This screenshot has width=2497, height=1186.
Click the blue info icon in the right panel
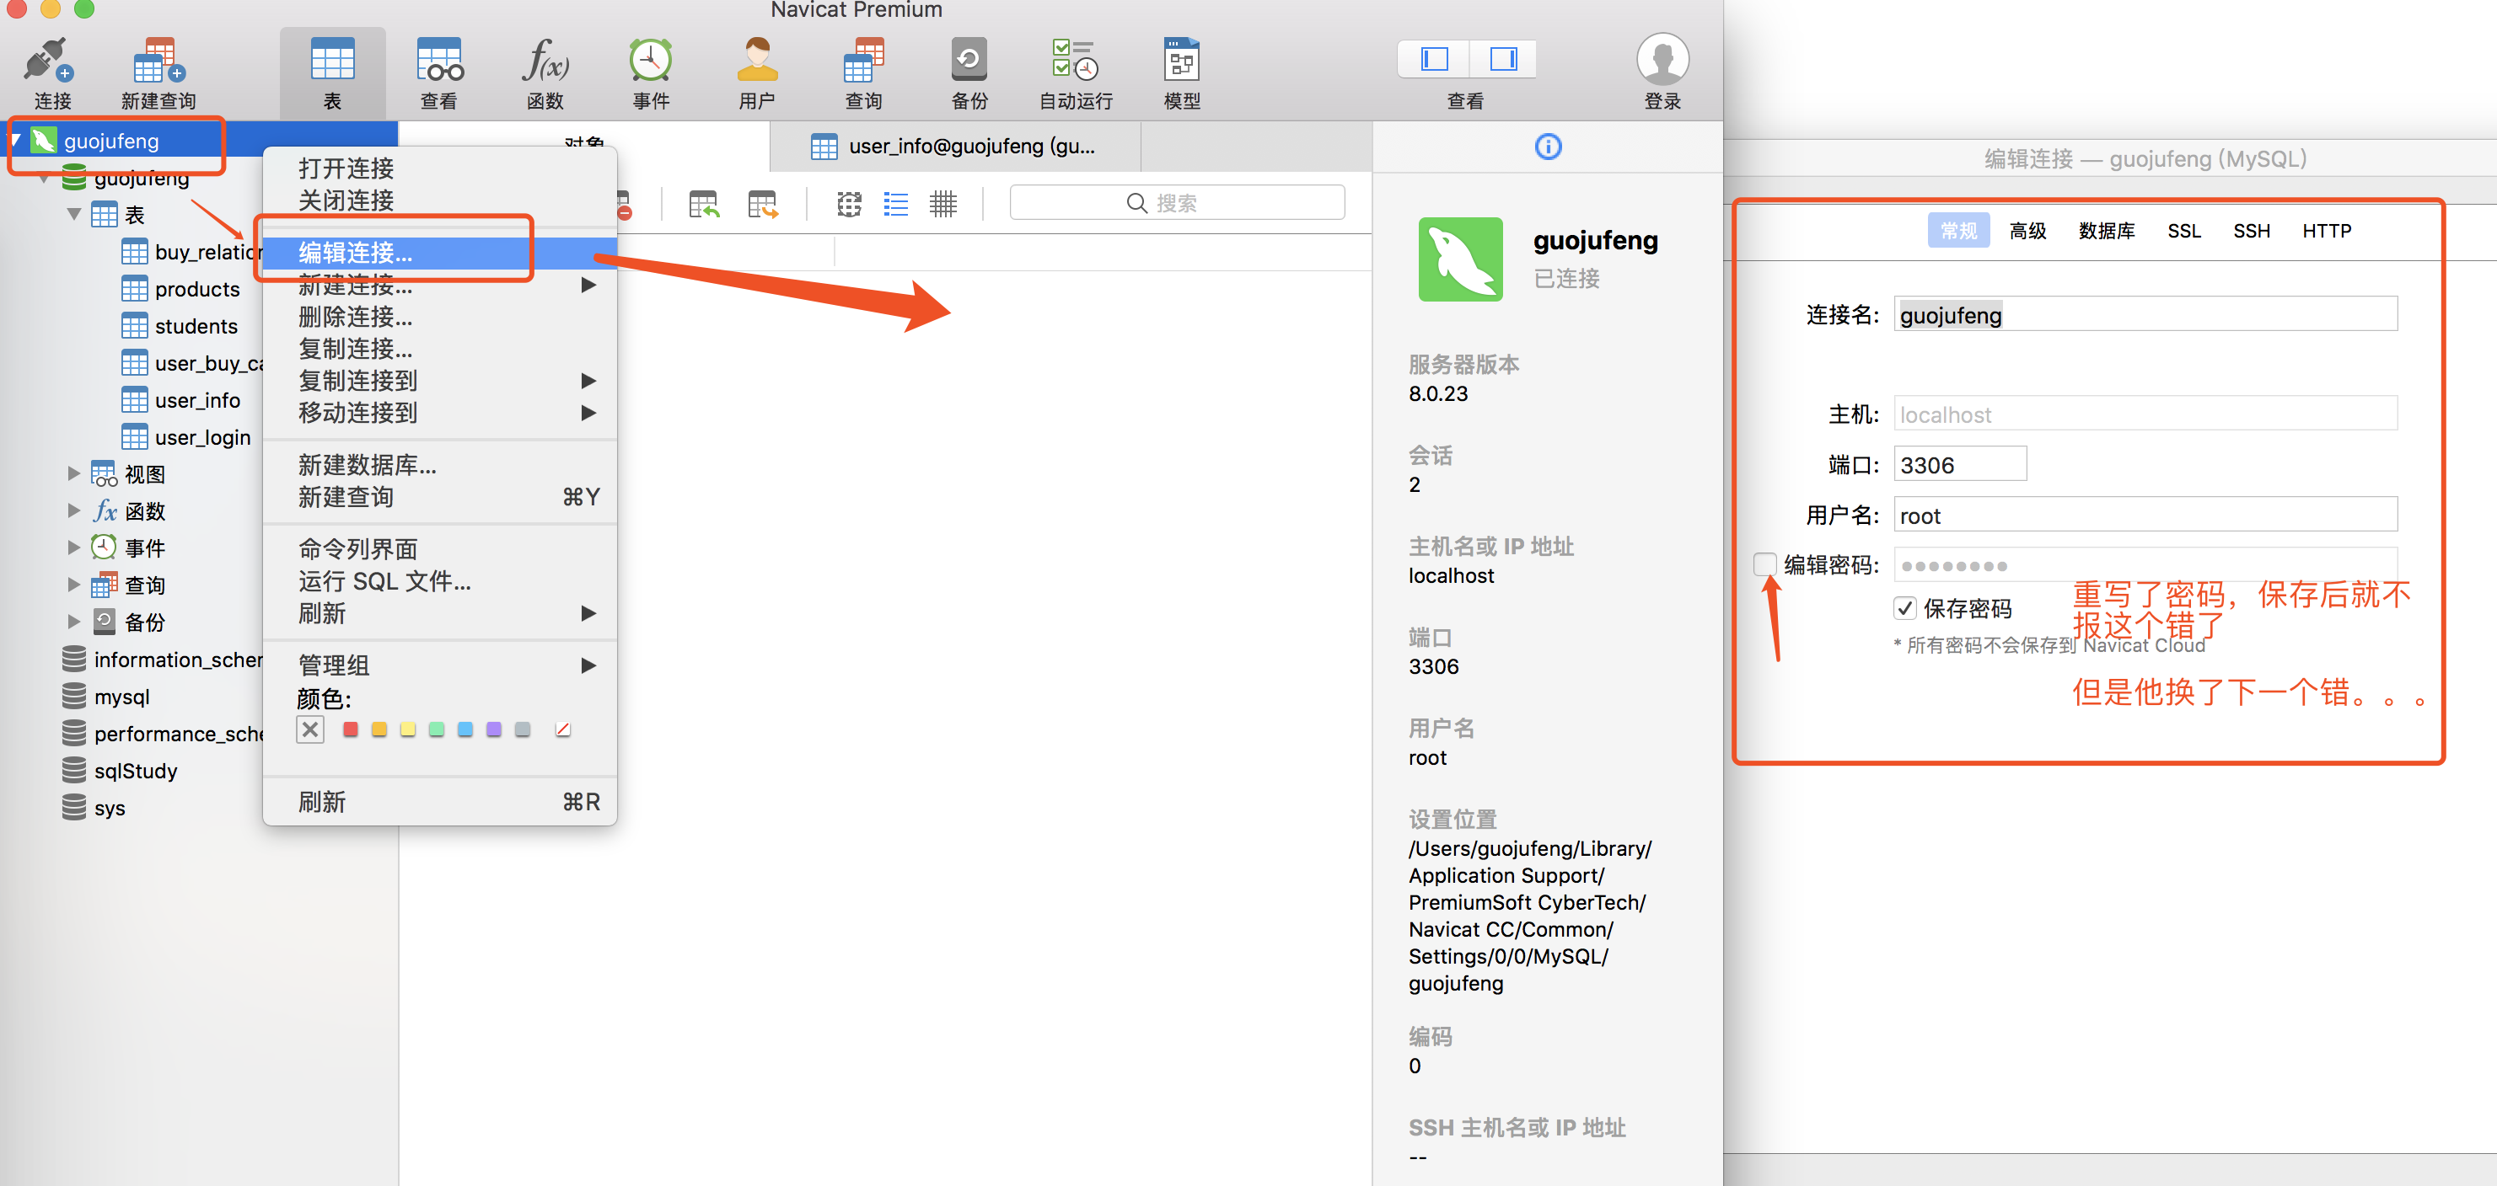point(1548,147)
